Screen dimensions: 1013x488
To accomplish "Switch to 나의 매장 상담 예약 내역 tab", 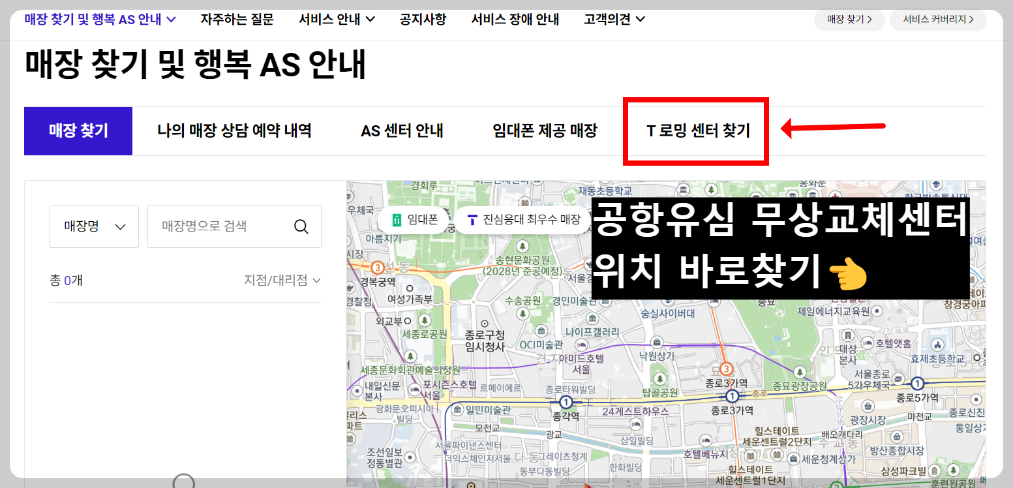I will click(234, 131).
